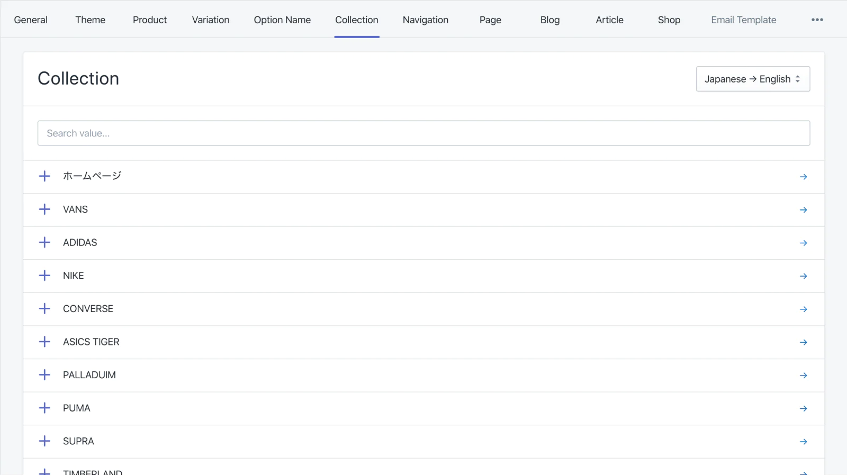Show more tabs via the ellipsis icon

click(817, 20)
